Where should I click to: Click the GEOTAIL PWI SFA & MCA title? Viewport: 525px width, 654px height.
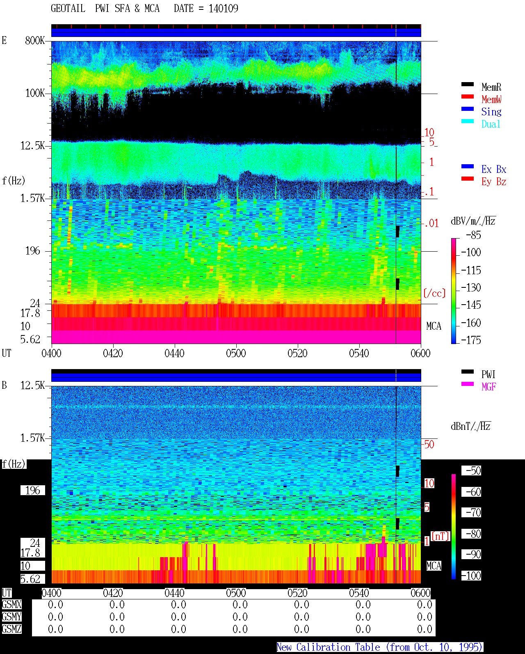pos(105,9)
